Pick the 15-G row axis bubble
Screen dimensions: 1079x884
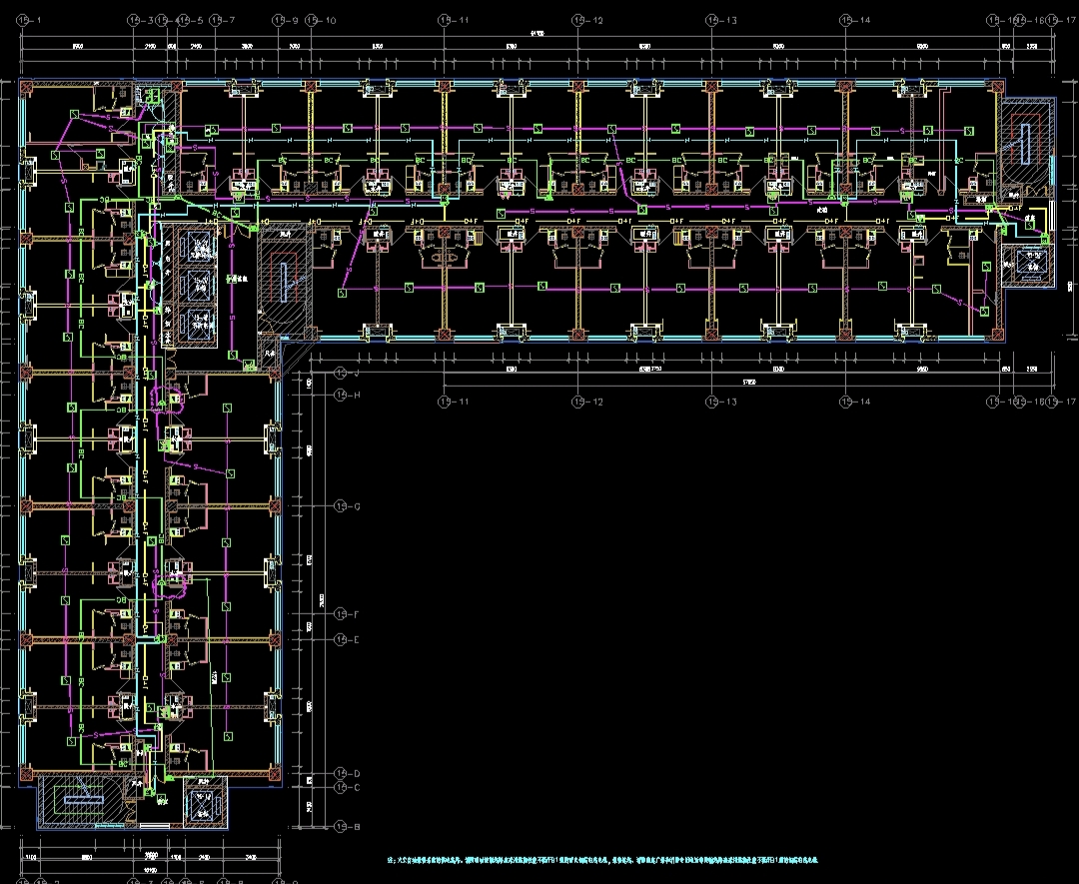[341, 506]
